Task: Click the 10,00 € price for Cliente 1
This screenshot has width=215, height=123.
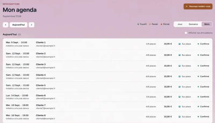Action: (x=168, y=44)
